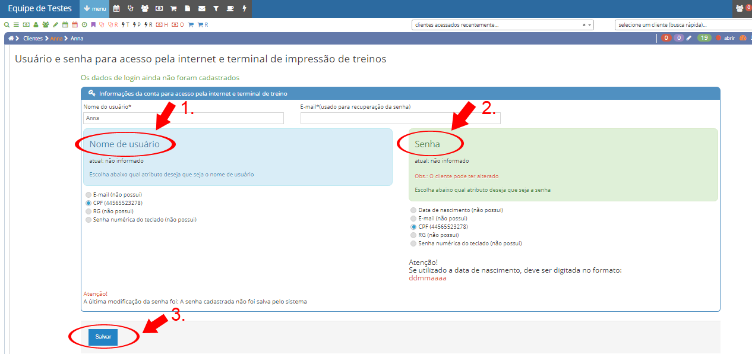This screenshot has width=752, height=354.
Task: Click the green magnifier search icon
Action: (x=7, y=25)
